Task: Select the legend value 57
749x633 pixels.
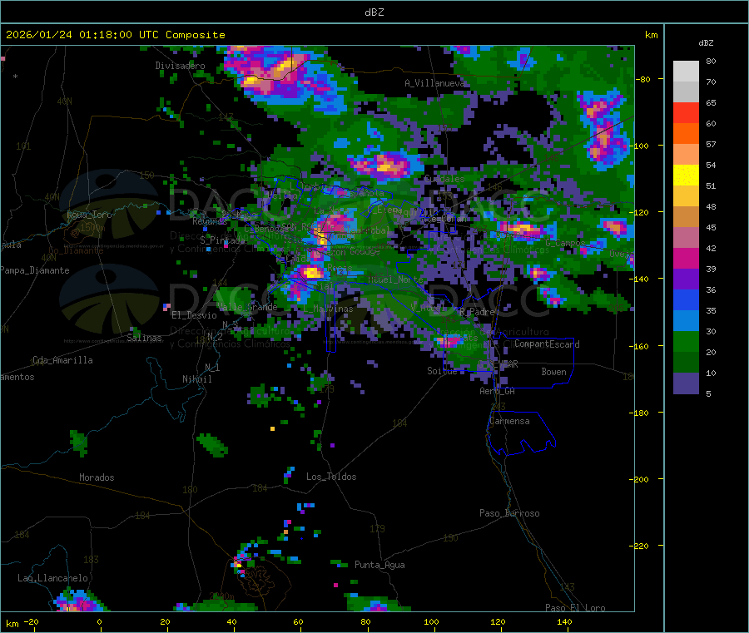Action: 711,144
